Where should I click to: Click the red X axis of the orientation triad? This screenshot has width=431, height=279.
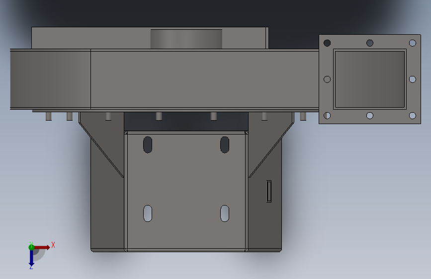[x=42, y=247]
